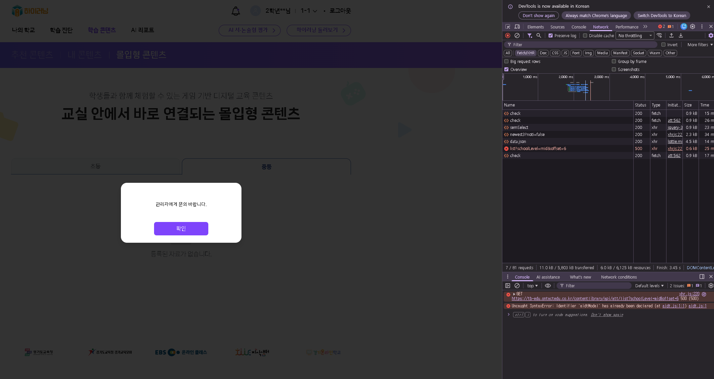
Task: Click the orange issues count badge in tab bar
Action: 670,26
